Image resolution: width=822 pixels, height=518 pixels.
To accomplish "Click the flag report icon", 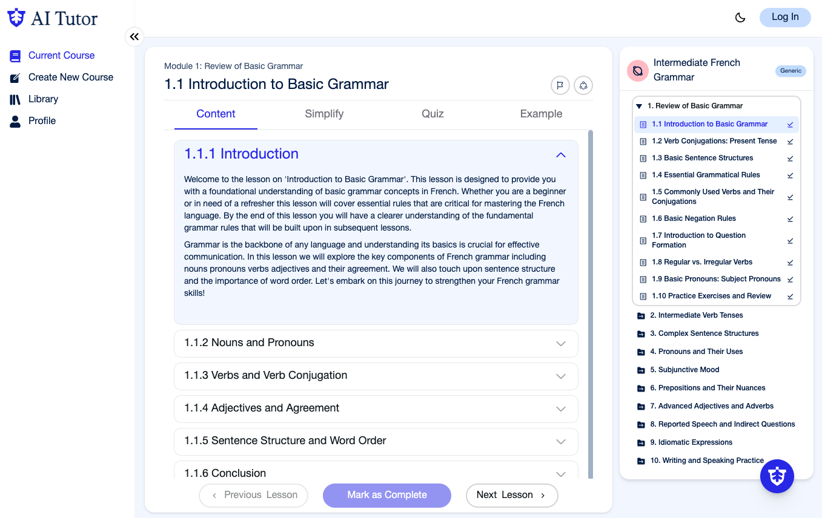I will coord(560,85).
